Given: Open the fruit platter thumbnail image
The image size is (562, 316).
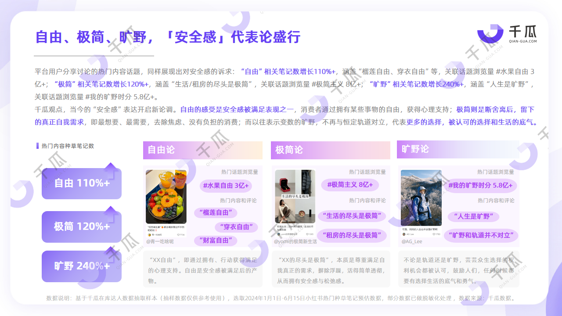Looking at the screenshot, I should pos(166,197).
